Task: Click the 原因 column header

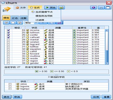Action: [86, 81]
